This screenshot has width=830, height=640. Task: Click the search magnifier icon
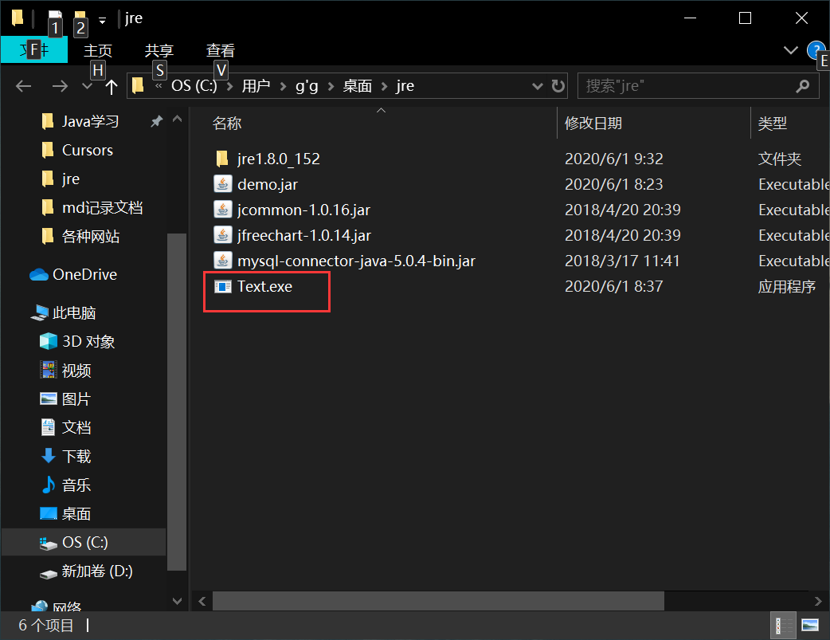click(802, 86)
